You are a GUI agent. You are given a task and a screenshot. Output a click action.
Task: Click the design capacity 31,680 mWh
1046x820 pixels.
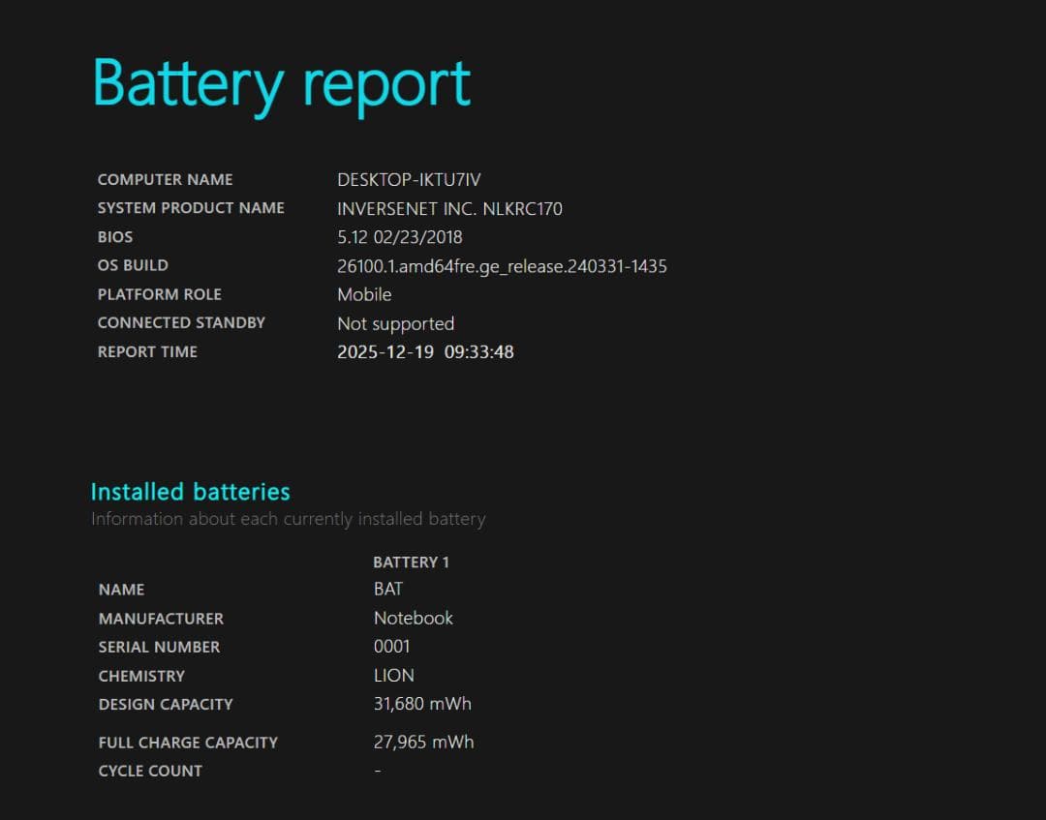click(422, 704)
